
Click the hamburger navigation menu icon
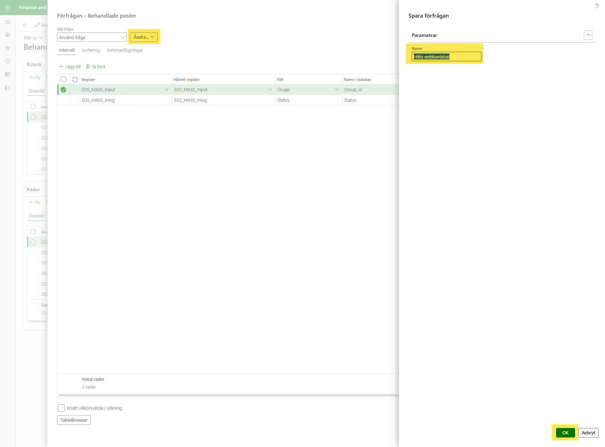pos(7,22)
